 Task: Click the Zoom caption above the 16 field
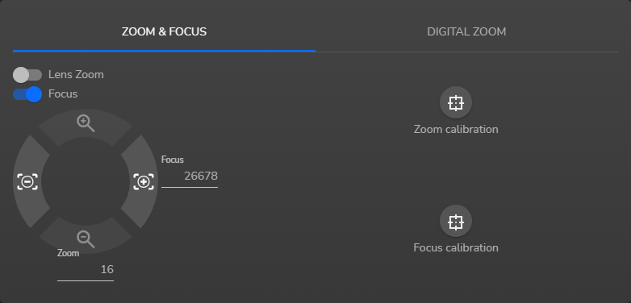tap(68, 253)
